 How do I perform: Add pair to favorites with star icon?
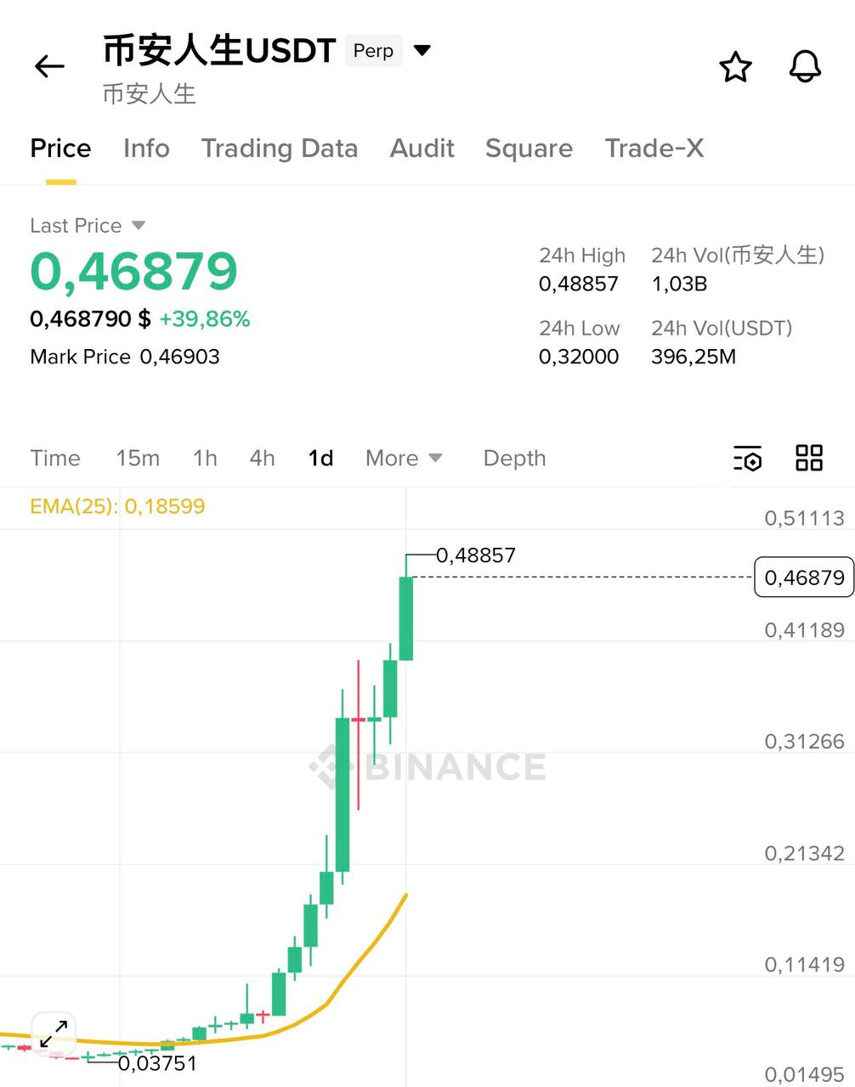(735, 67)
